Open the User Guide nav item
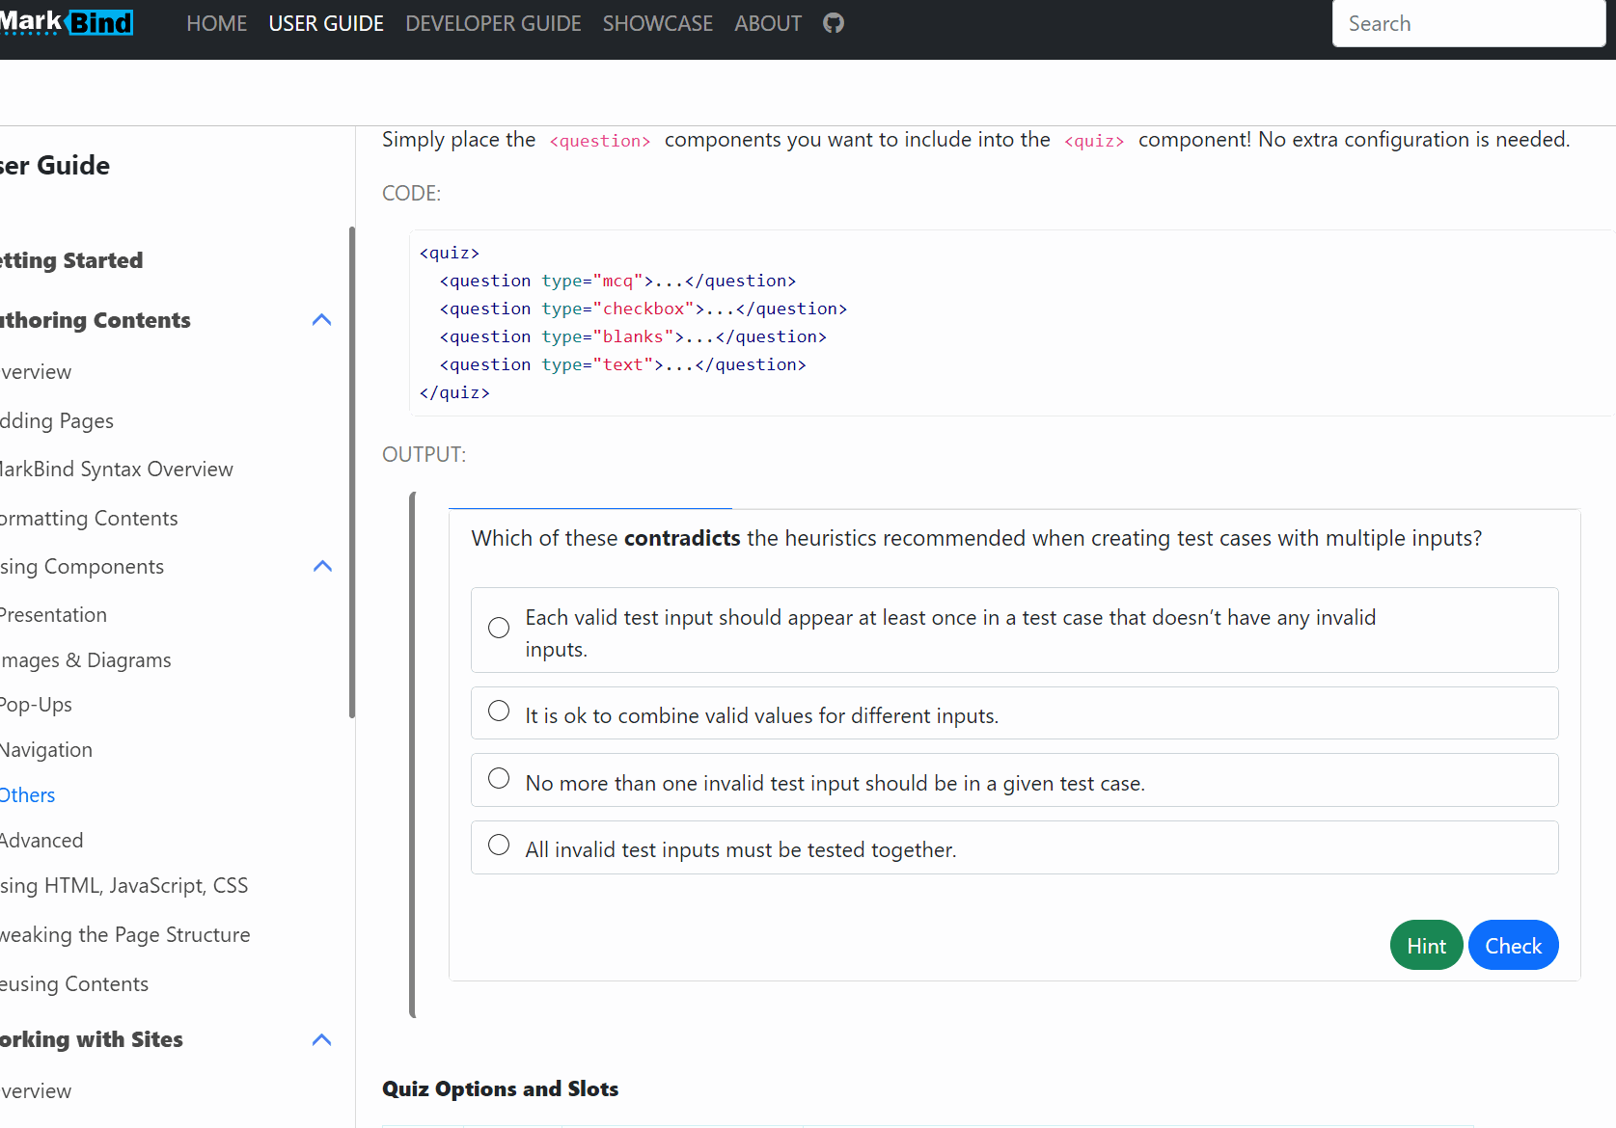This screenshot has width=1616, height=1128. point(326,23)
